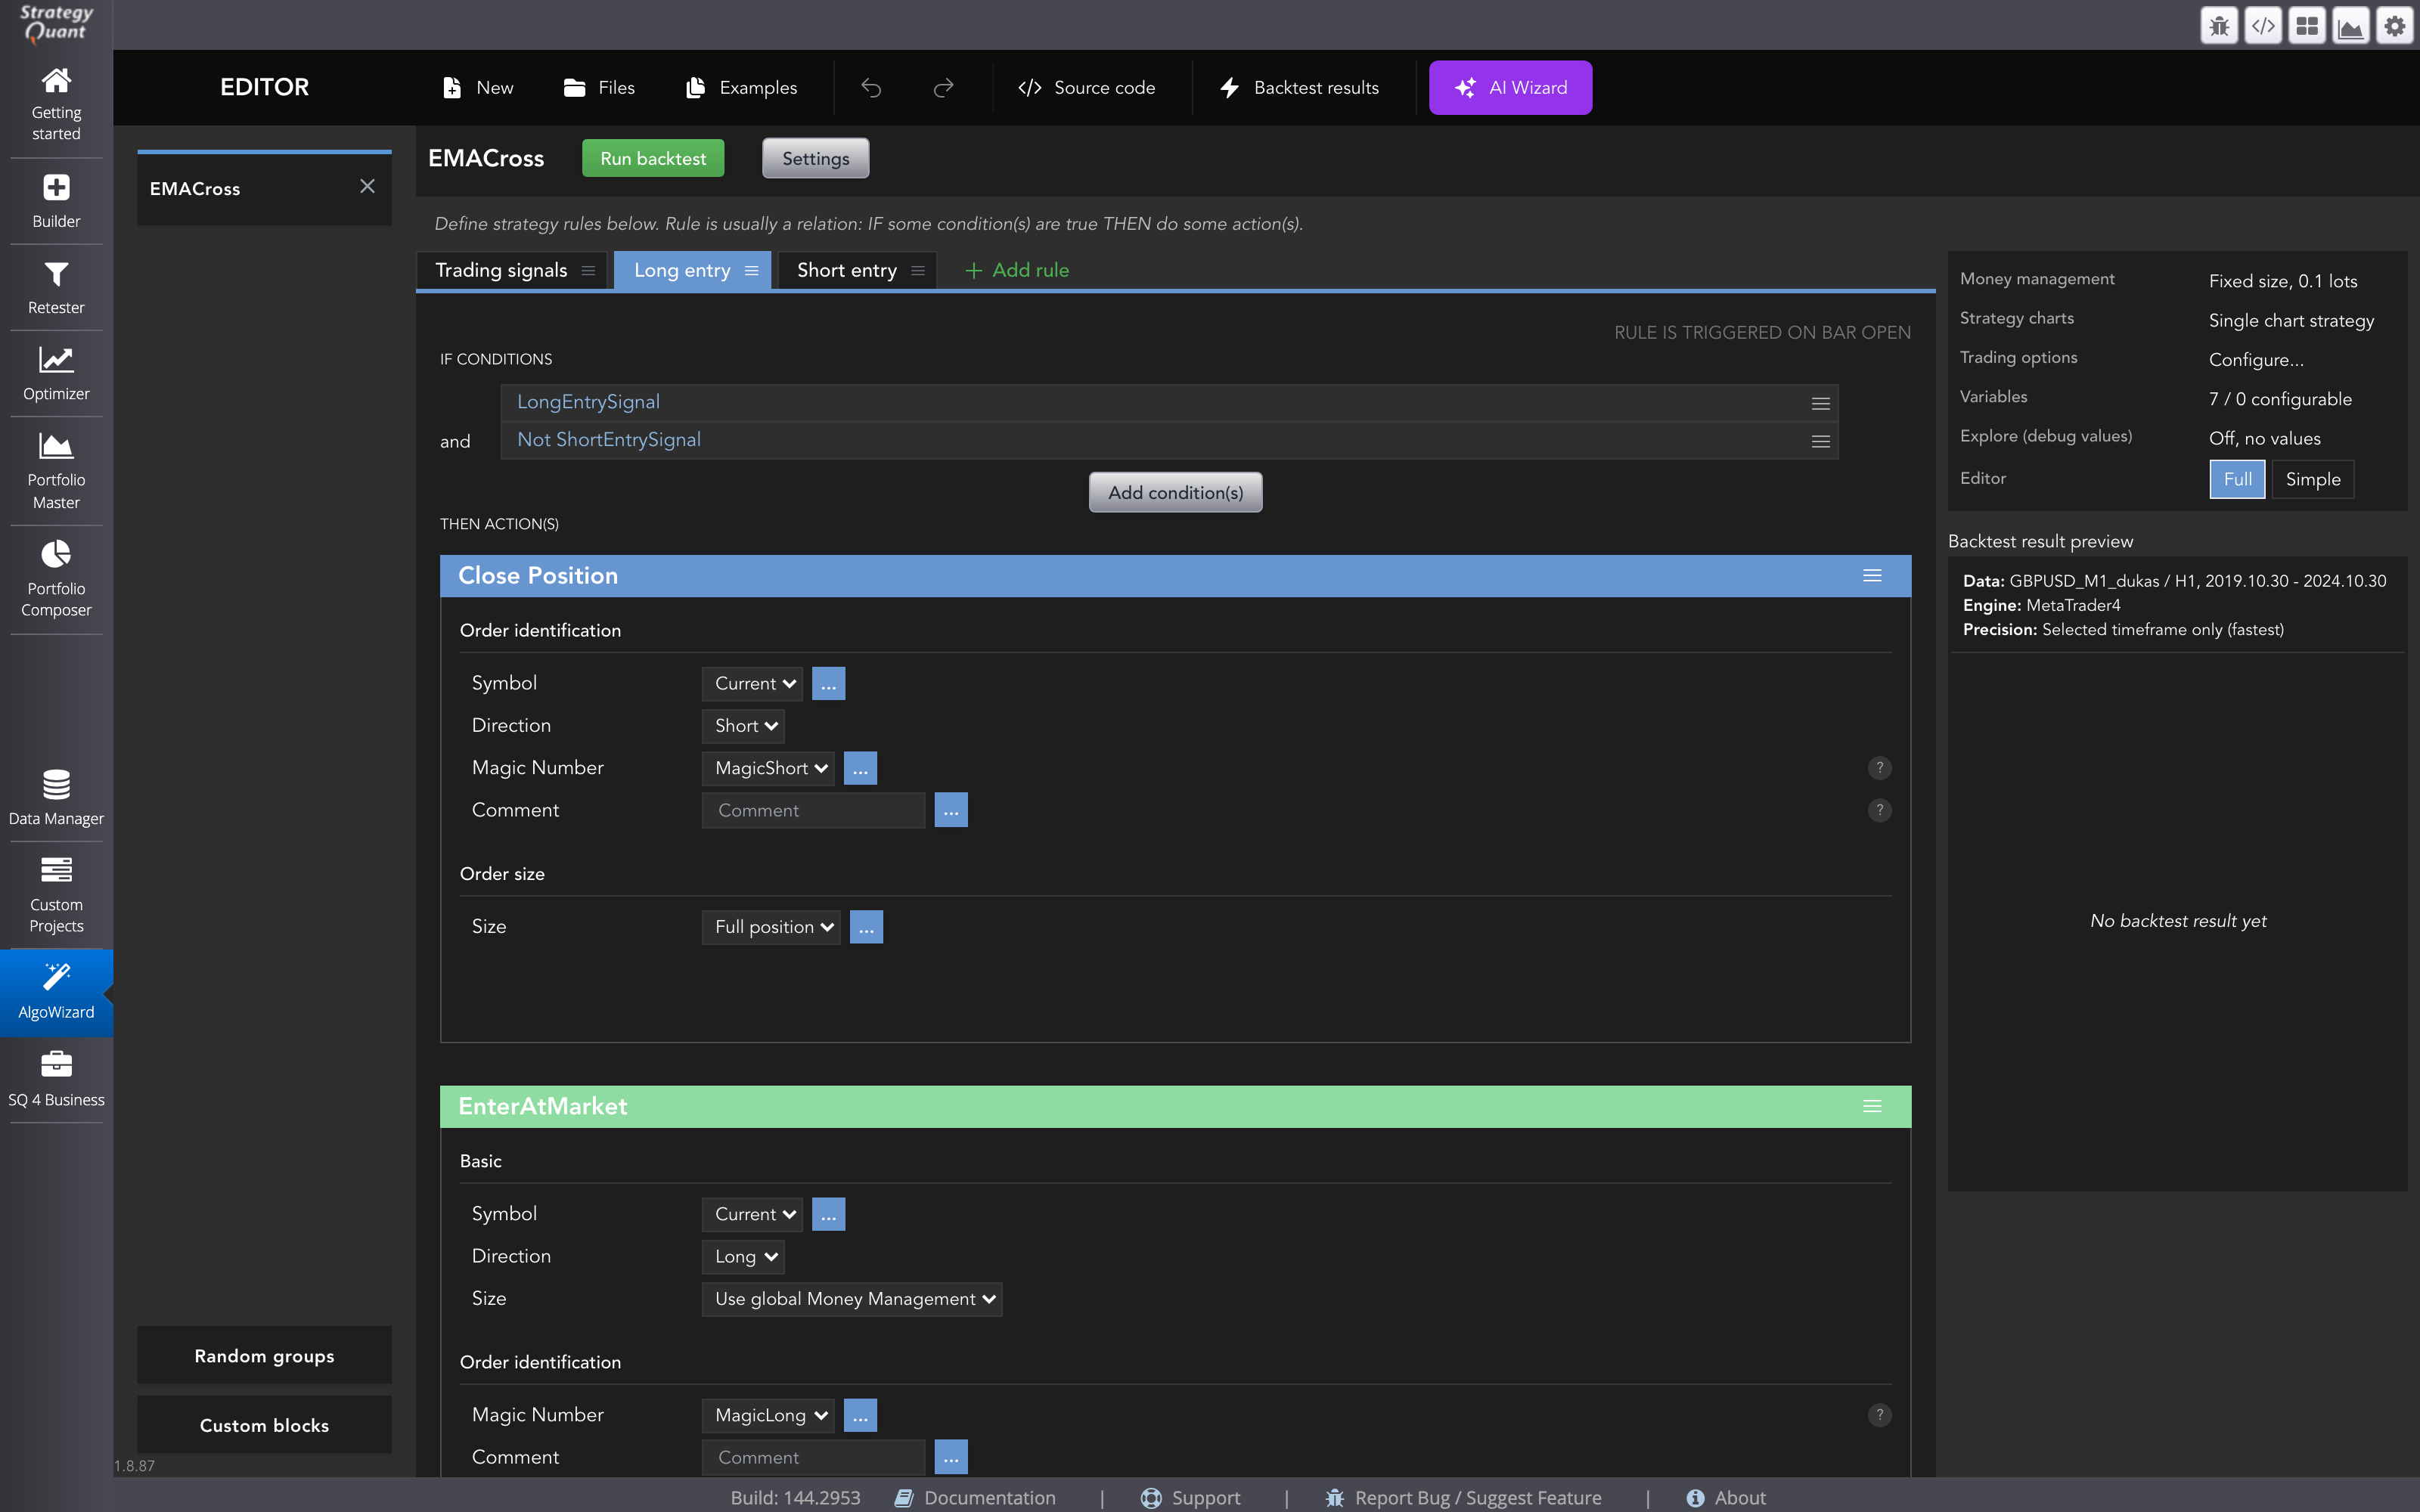This screenshot has height=1512, width=2420.
Task: Click the undo arrow icon
Action: pyautogui.click(x=871, y=88)
